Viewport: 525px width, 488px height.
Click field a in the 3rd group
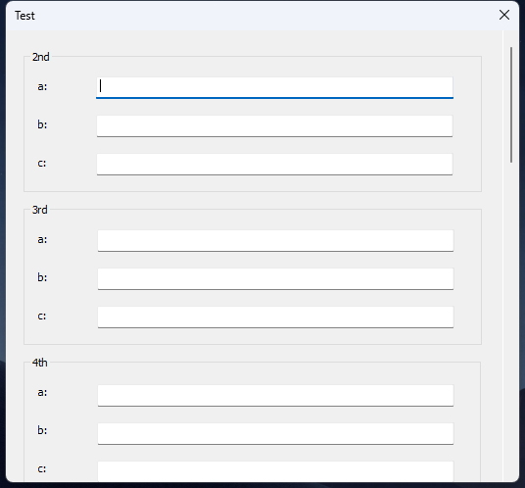(x=275, y=240)
